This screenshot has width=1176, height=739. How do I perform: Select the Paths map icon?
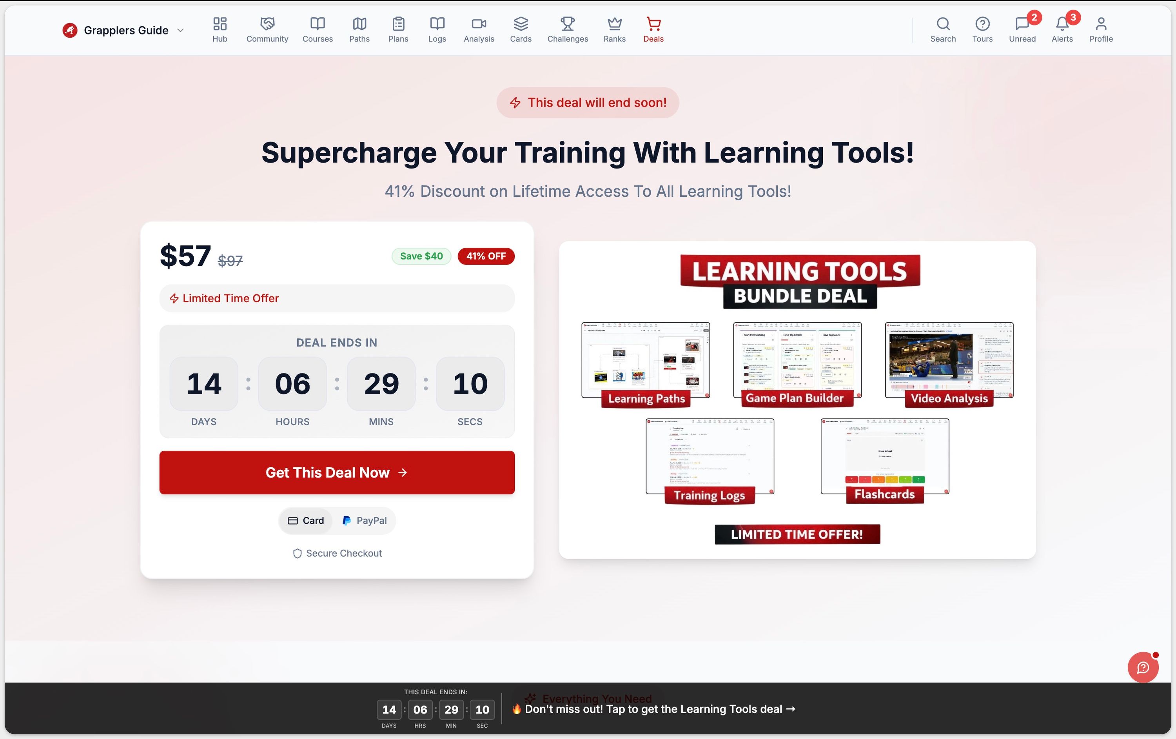(359, 24)
